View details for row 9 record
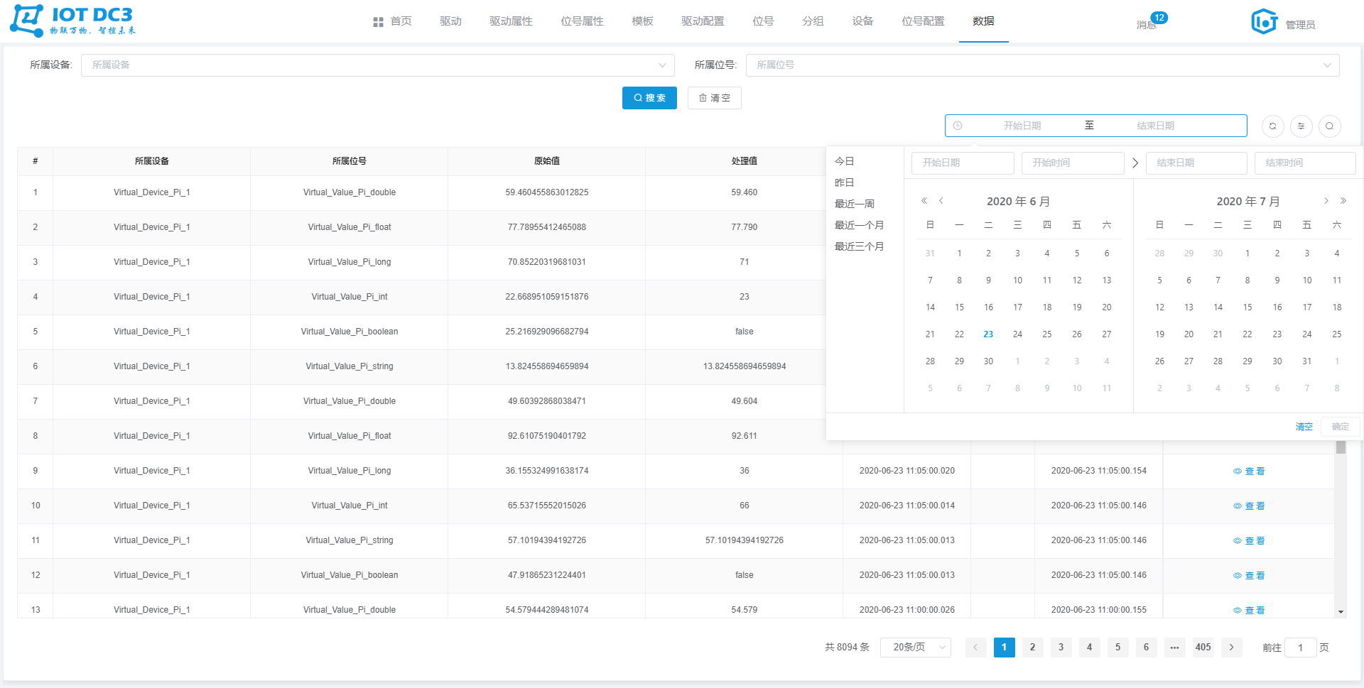 [1249, 471]
